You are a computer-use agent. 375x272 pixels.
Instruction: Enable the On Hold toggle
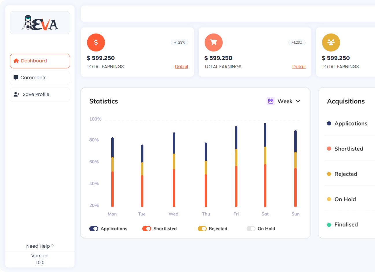point(251,229)
